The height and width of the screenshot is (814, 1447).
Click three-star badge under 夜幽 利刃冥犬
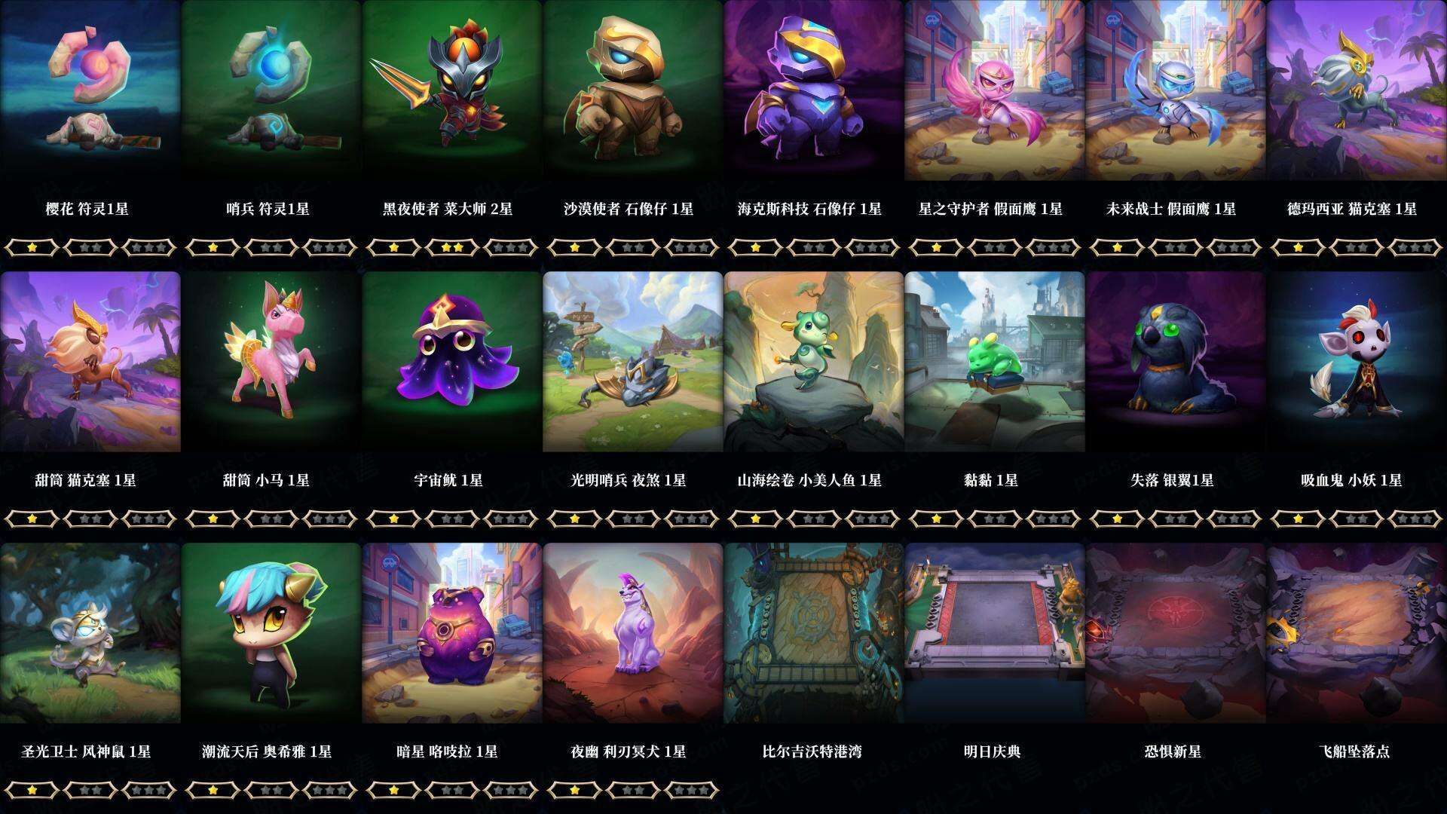coord(691,790)
